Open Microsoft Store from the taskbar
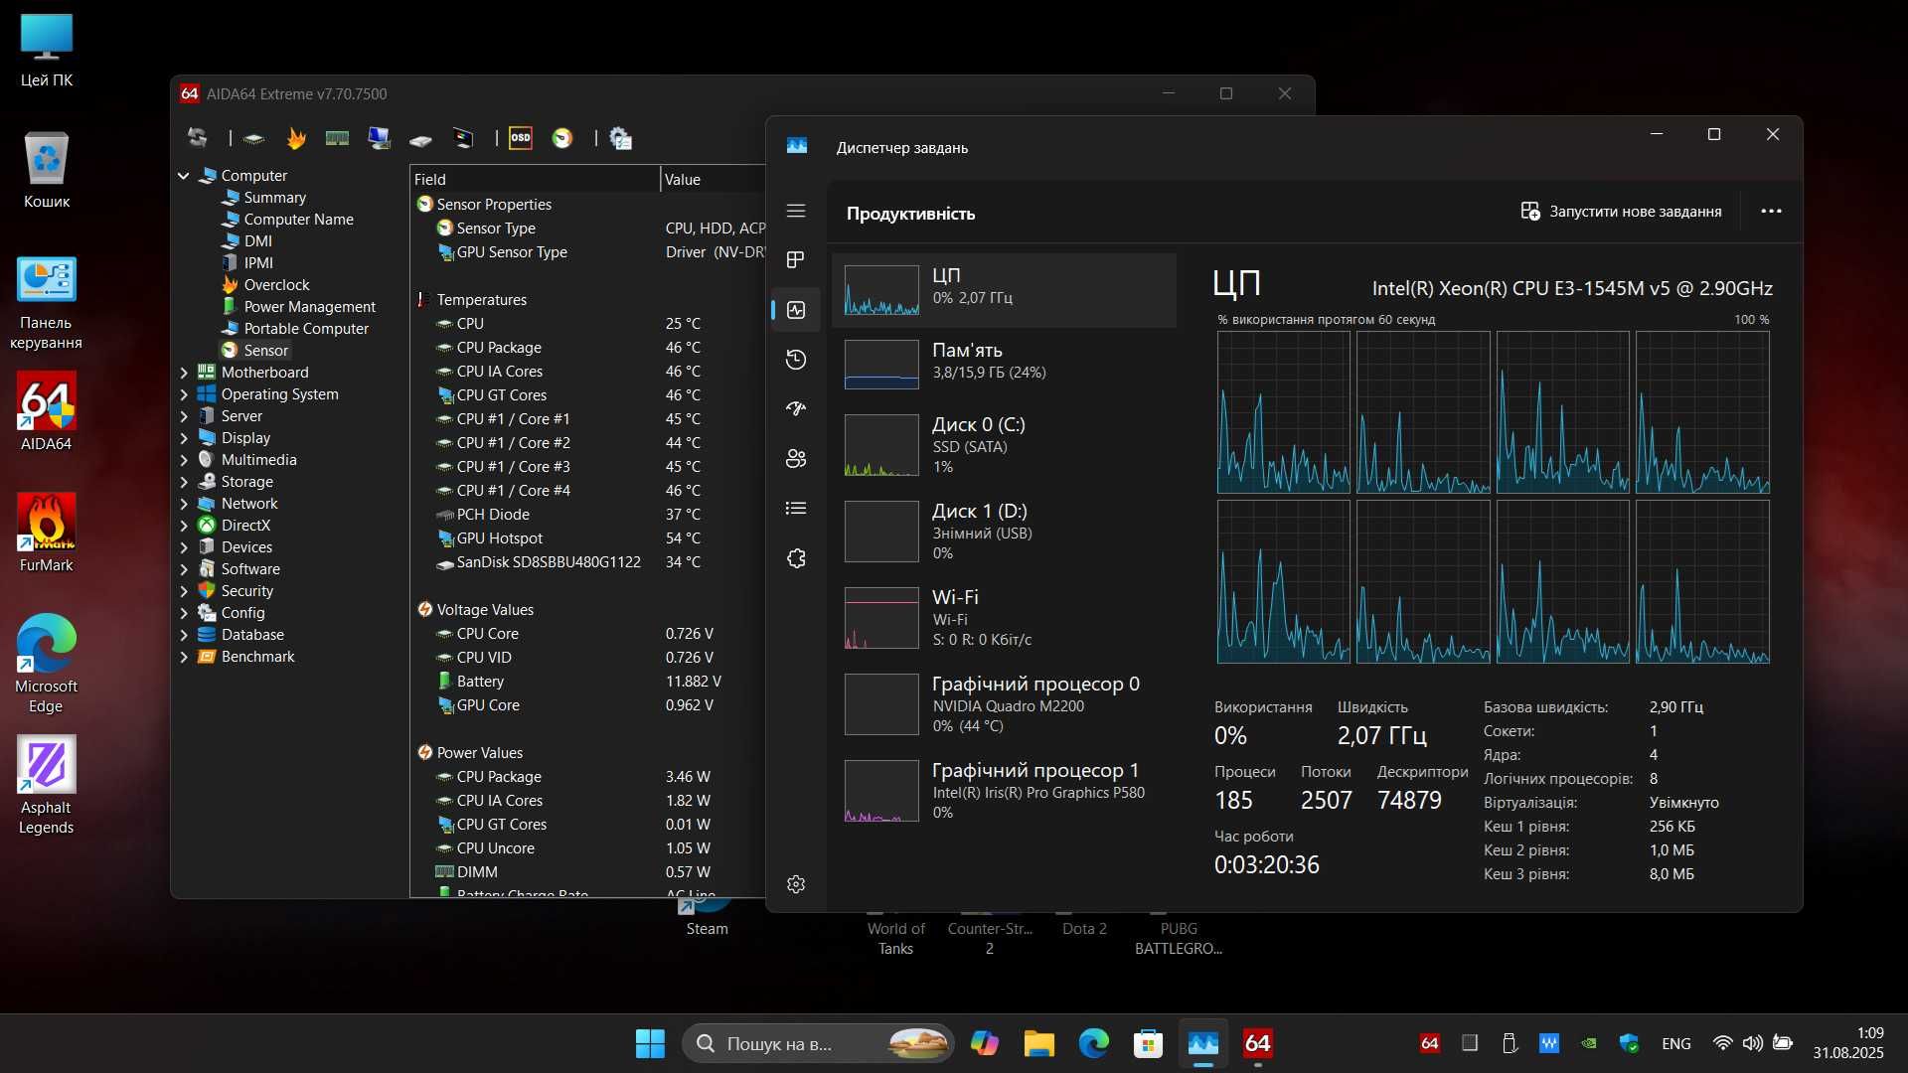Screen dimensions: 1908x1073 tap(1148, 1044)
